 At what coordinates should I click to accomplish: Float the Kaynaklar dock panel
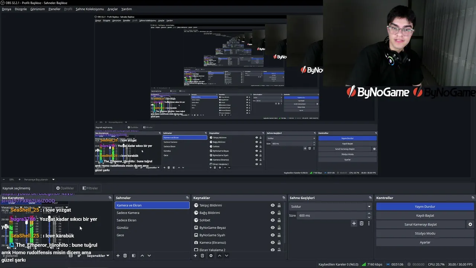pos(284,198)
